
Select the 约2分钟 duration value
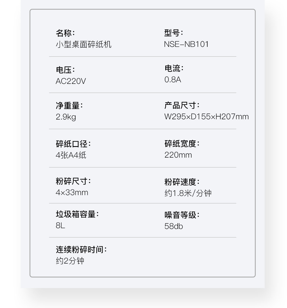pyautogui.click(x=70, y=261)
